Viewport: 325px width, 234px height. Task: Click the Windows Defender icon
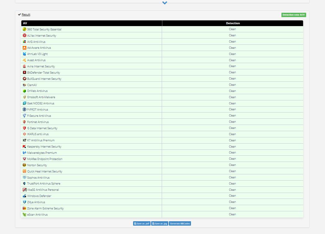point(25,196)
